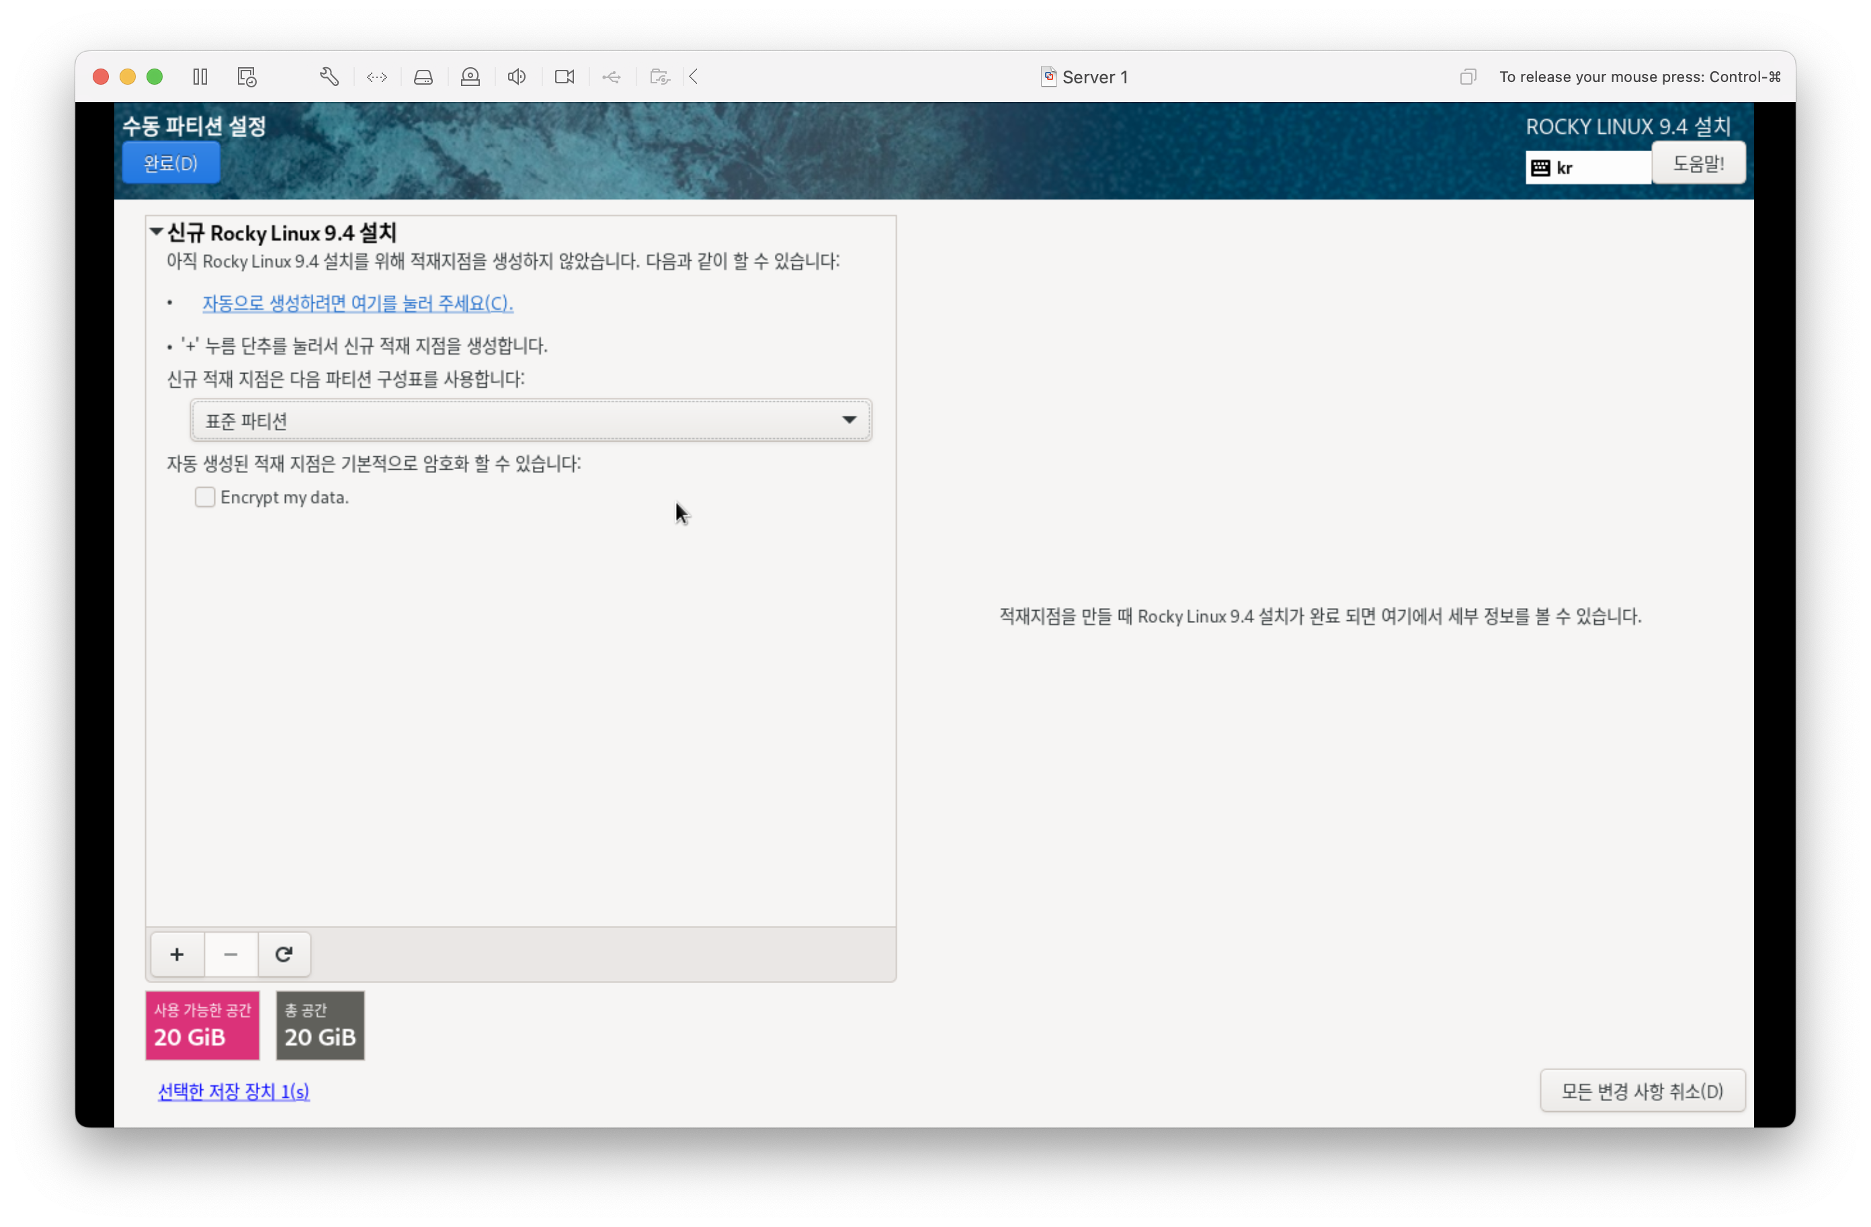This screenshot has width=1871, height=1227.
Task: Remove mount point with minus button
Action: (231, 954)
